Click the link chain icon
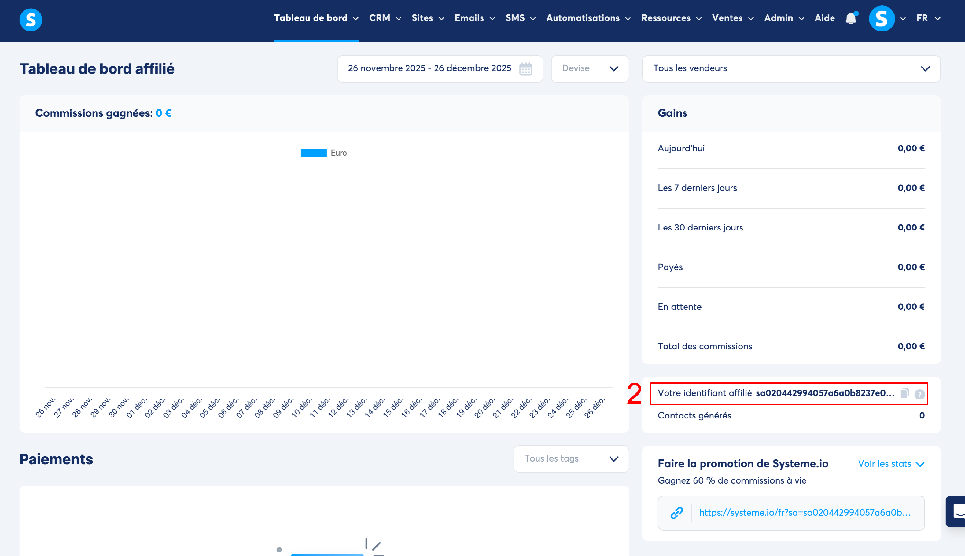Screen dimensions: 965x556 click(676, 513)
